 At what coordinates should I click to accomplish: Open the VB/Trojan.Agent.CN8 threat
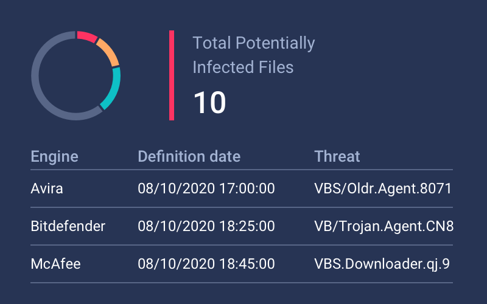[384, 226]
